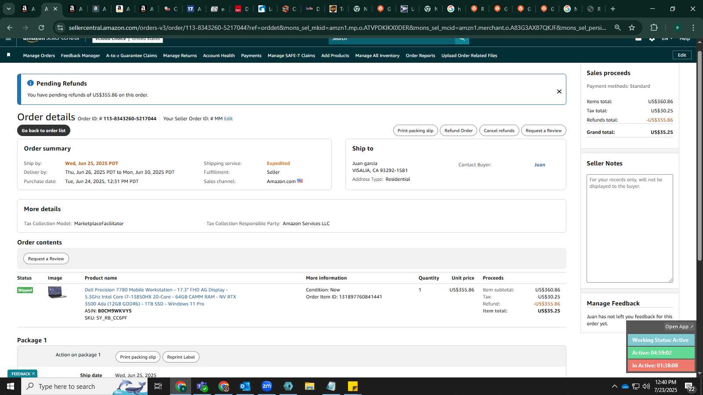Click the Working Status: Active bar
Screen dimensions: 703x395
point(661,340)
